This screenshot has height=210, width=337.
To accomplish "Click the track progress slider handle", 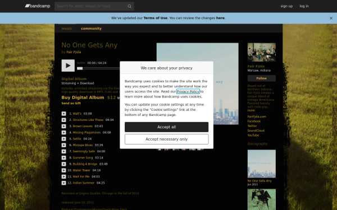I will coord(80,68).
